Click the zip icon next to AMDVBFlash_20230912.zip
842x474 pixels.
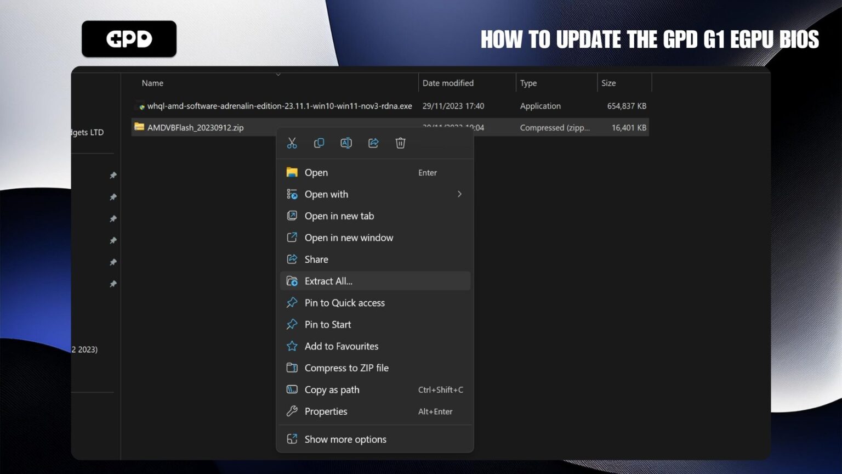[x=138, y=127]
